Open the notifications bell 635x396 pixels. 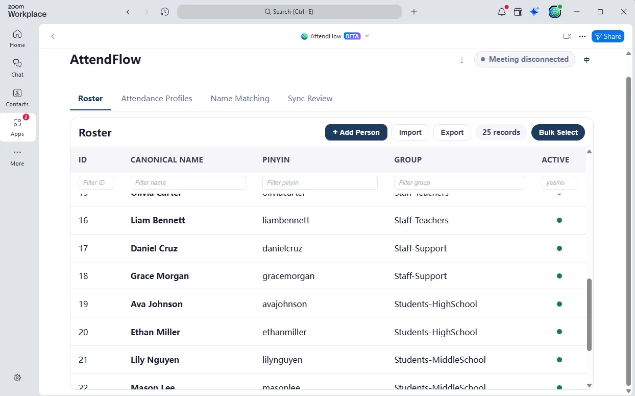(x=502, y=12)
